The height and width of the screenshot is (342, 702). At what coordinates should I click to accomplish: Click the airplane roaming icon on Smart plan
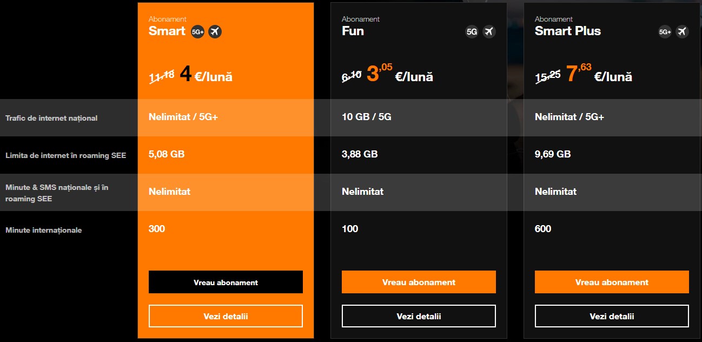click(215, 32)
